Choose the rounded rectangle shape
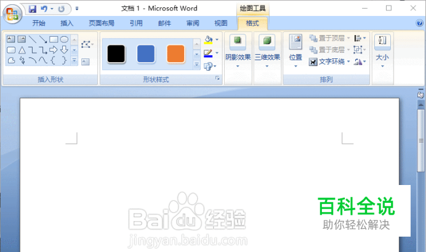 [11, 50]
